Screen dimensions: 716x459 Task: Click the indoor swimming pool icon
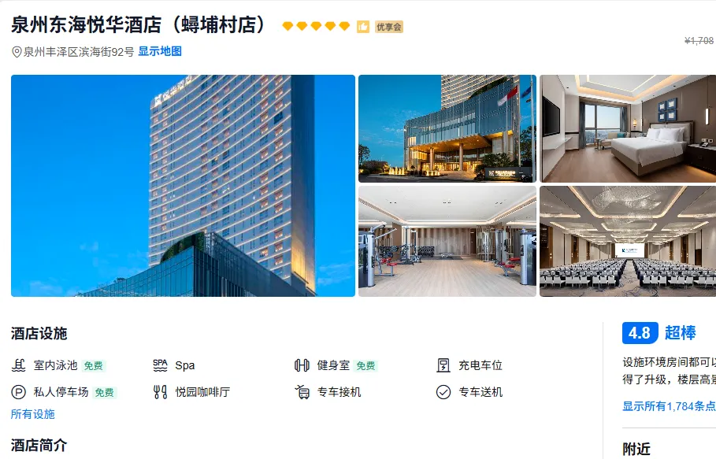click(x=18, y=365)
